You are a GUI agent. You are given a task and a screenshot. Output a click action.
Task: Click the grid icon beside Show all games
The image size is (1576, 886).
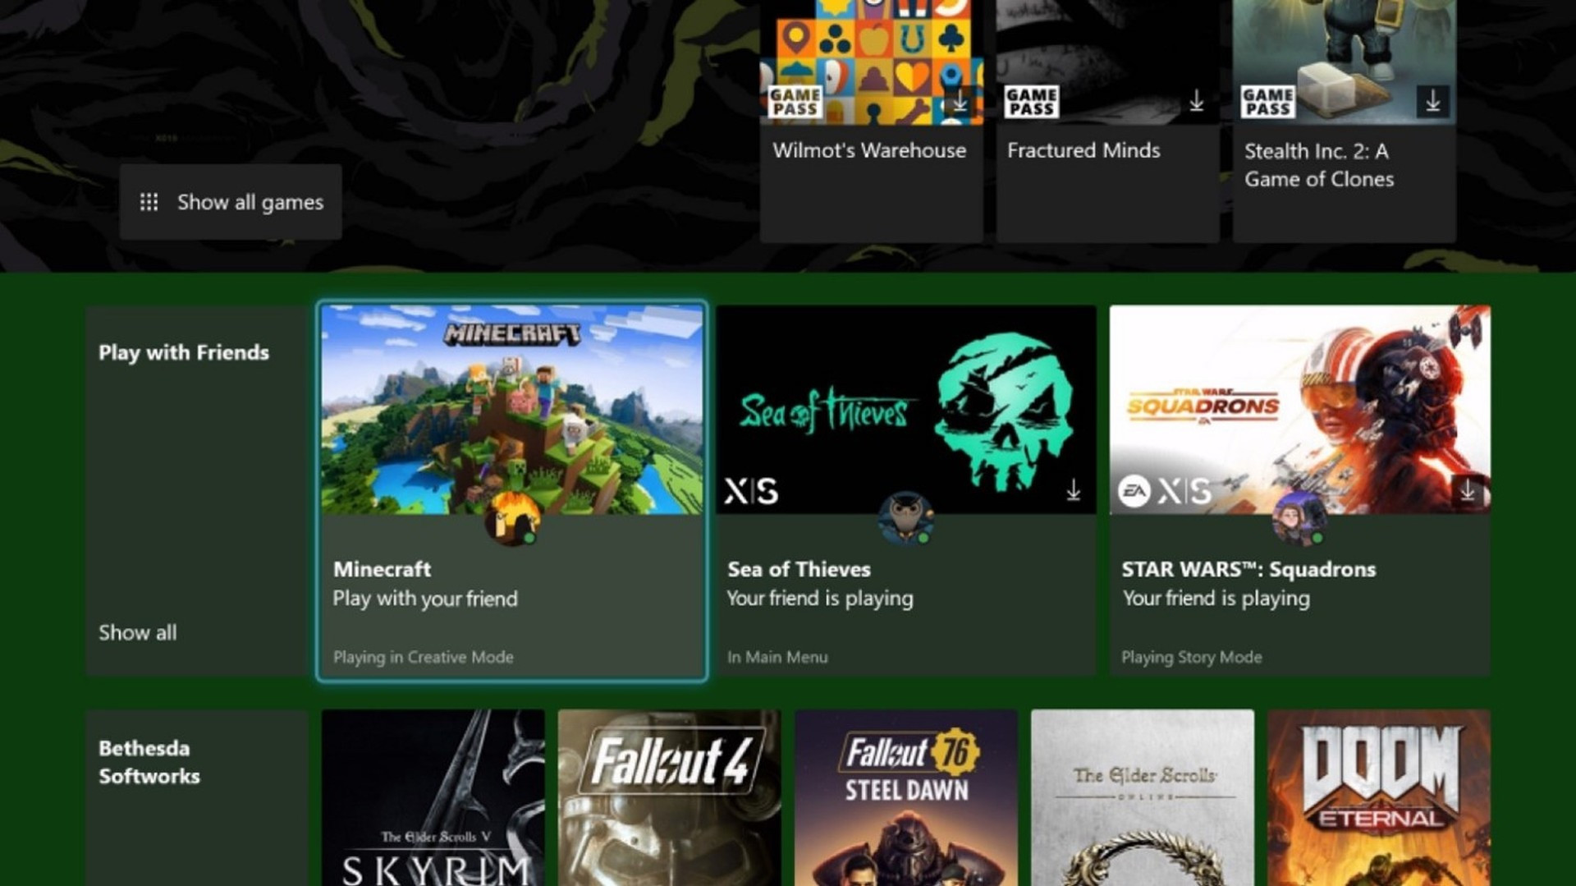[149, 202]
